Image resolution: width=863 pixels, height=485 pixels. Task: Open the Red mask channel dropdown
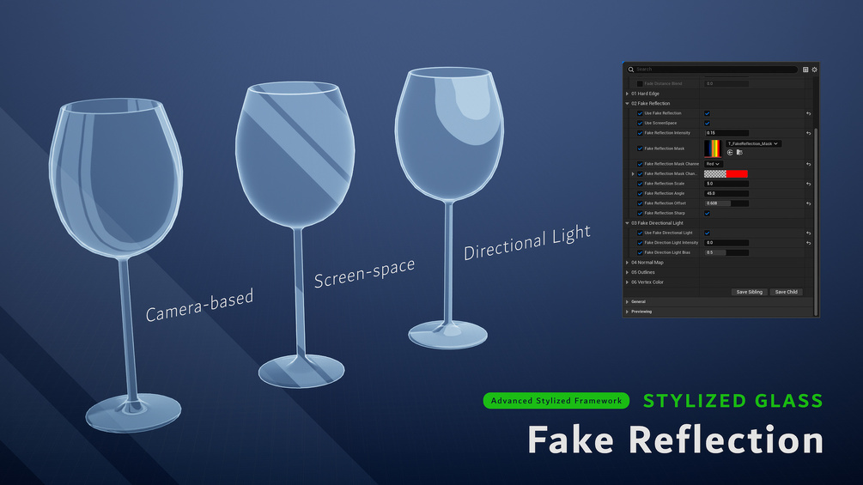[713, 164]
